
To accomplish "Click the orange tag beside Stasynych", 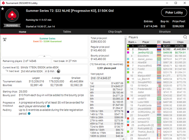I will pos(128,49).
